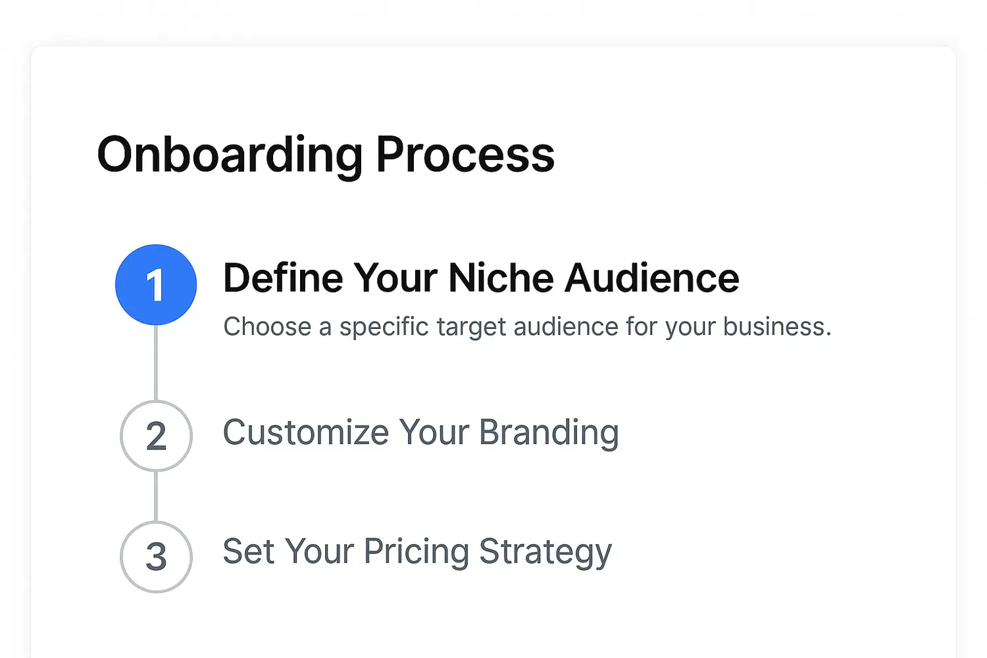Open the "Set Your Pricing Strategy" step
Image resolution: width=987 pixels, height=658 pixels.
(x=417, y=552)
